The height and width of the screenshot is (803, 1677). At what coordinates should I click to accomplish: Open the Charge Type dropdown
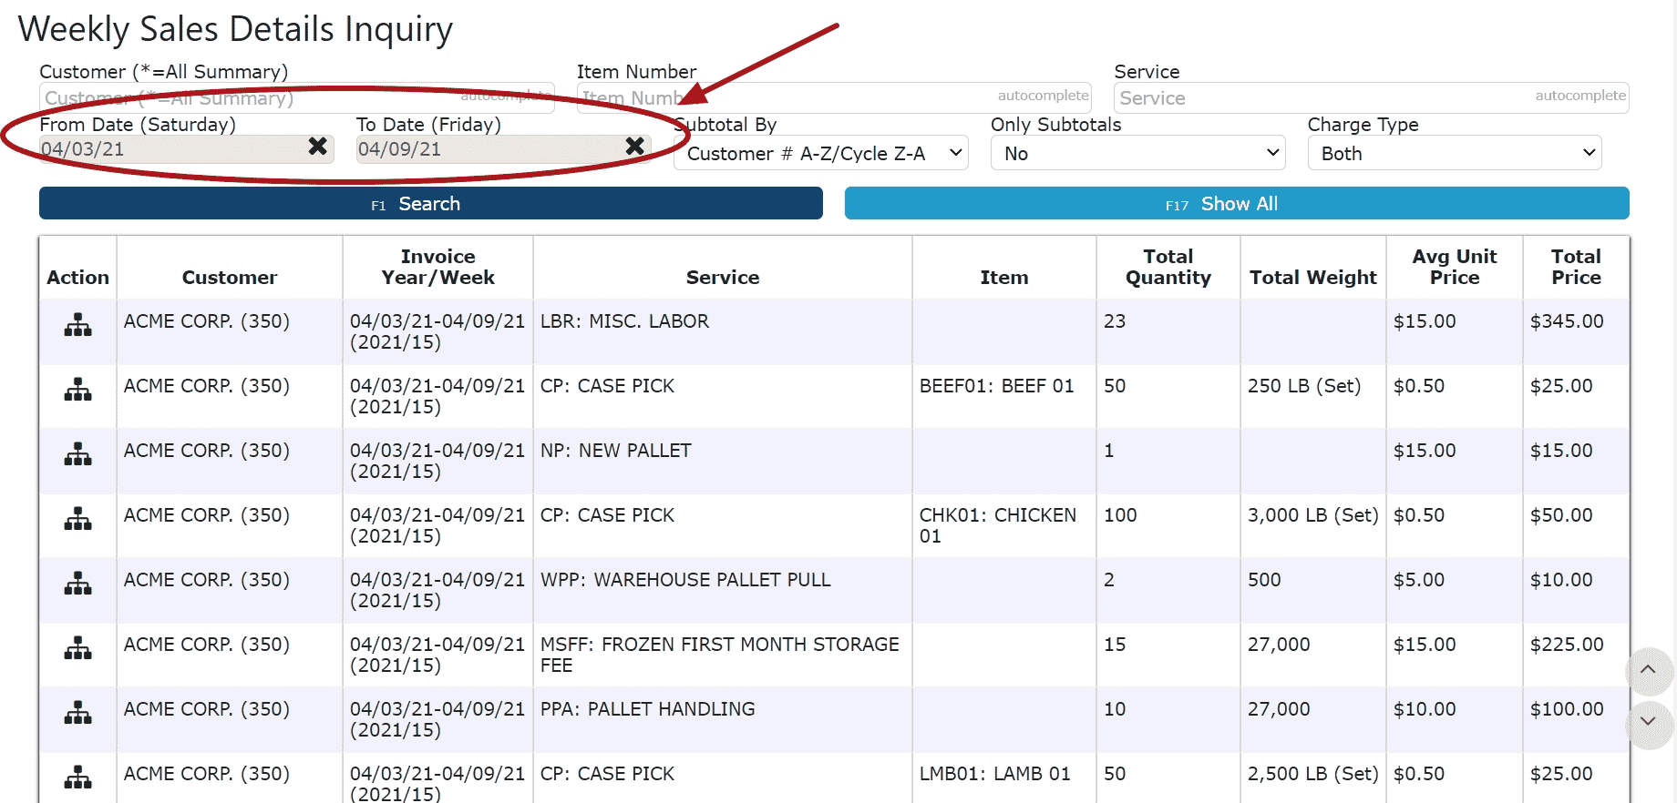point(1454,154)
